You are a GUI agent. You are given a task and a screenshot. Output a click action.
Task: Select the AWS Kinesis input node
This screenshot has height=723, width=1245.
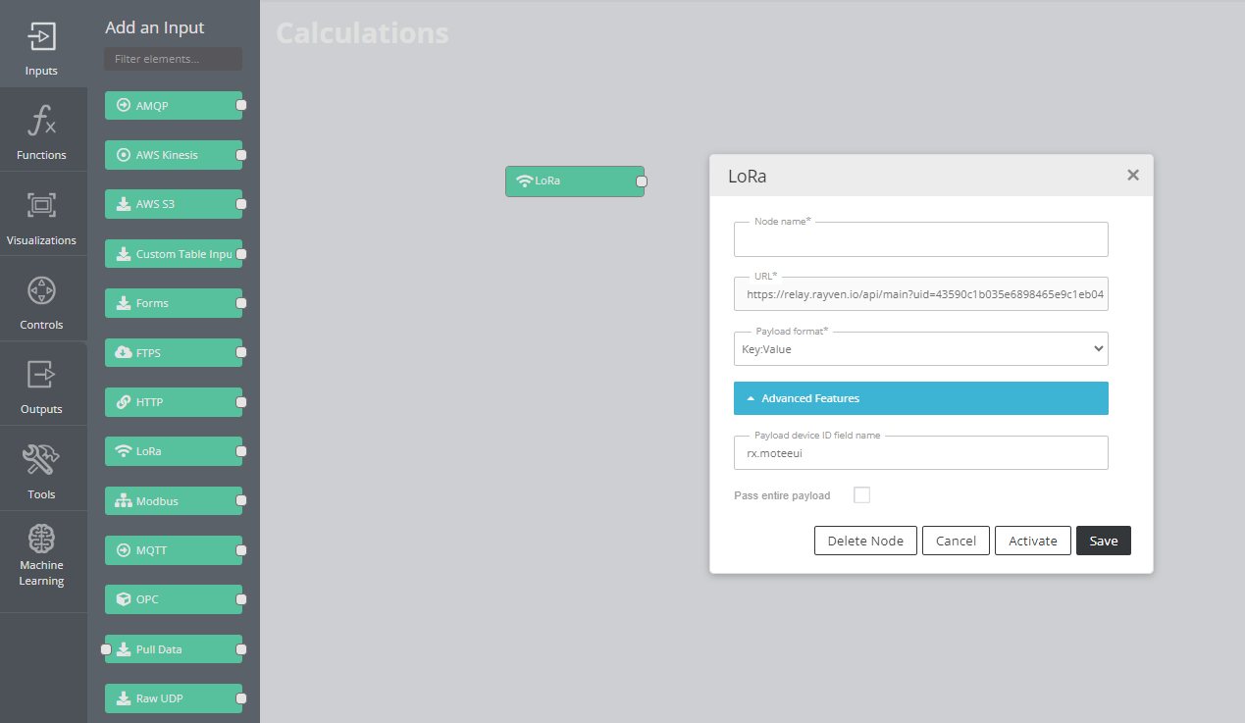174,155
